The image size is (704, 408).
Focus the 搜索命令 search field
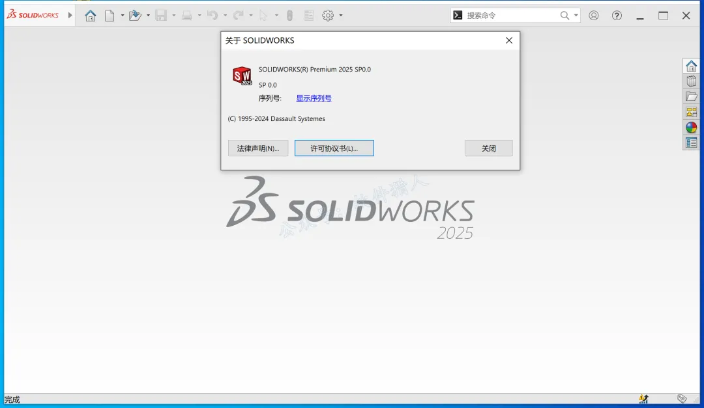[510, 15]
